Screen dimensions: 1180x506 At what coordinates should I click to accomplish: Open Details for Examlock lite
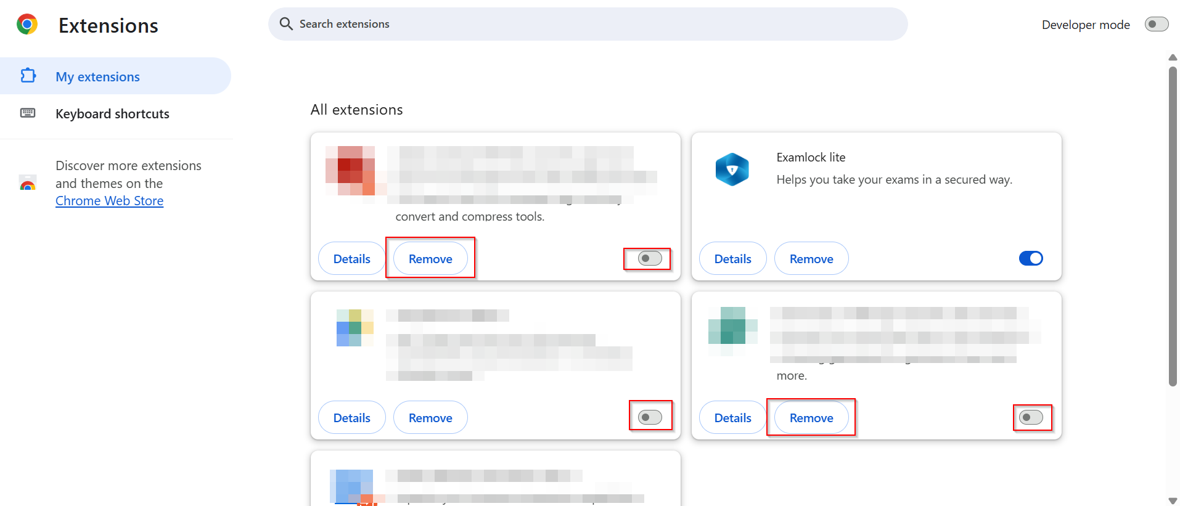[733, 259]
